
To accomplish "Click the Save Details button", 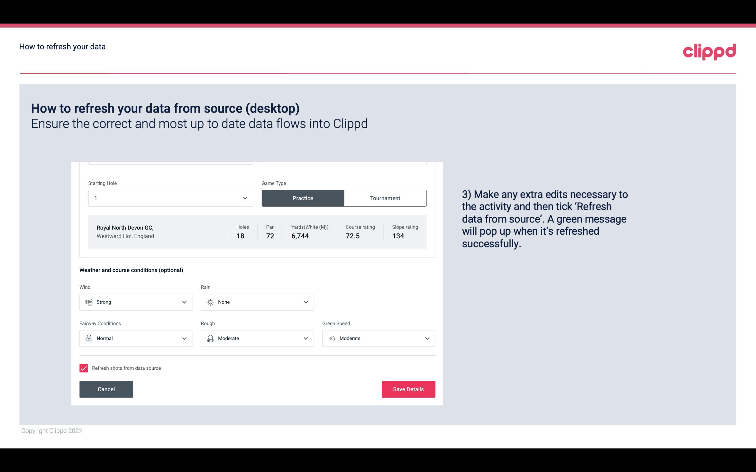I will (x=408, y=389).
